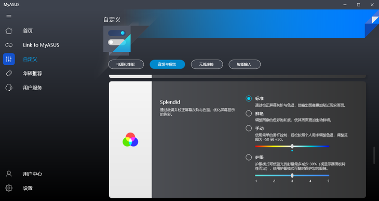The height and width of the screenshot is (201, 379).
Task: Click the ASUS recommendations tag icon
Action: click(x=9, y=74)
